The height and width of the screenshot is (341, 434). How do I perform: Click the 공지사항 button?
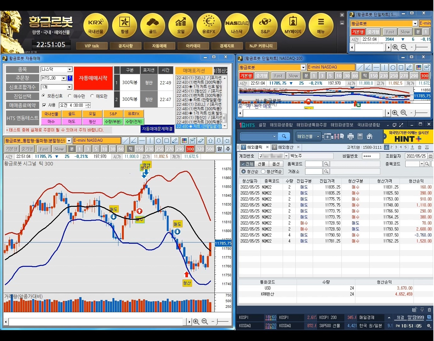pos(126,46)
